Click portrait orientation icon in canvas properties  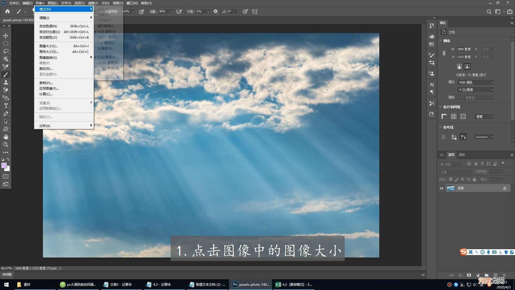tap(459, 66)
